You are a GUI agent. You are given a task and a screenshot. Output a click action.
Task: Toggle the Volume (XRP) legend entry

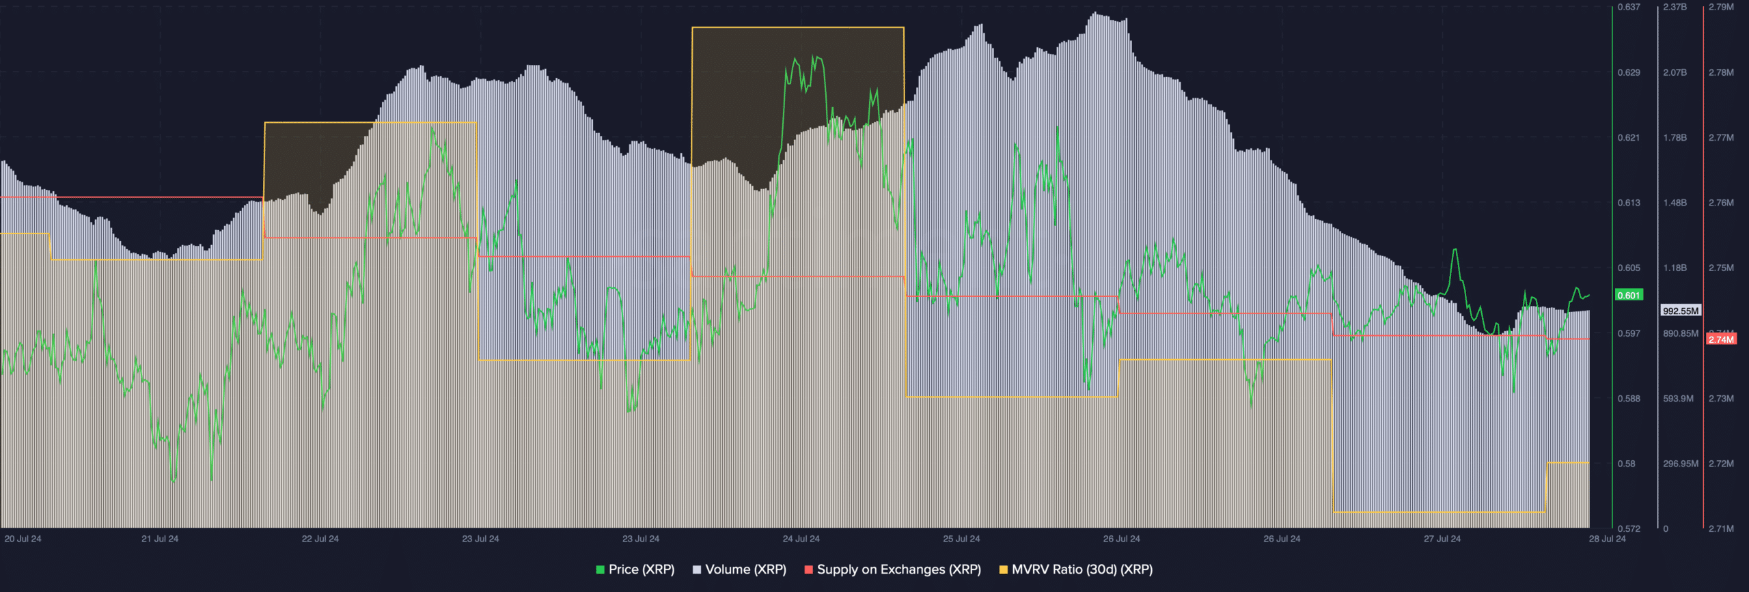point(739,569)
